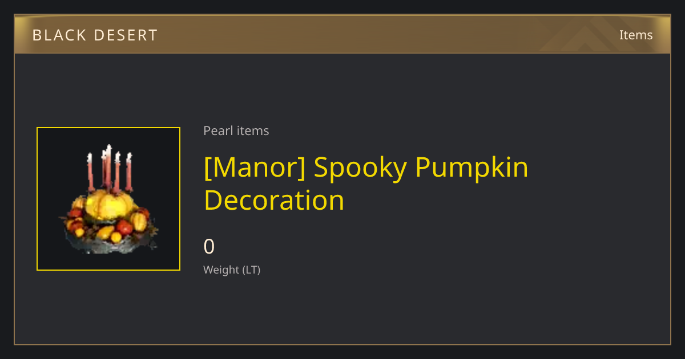
Task: Click the yellow pumpkin in the item icon
Action: click(110, 205)
